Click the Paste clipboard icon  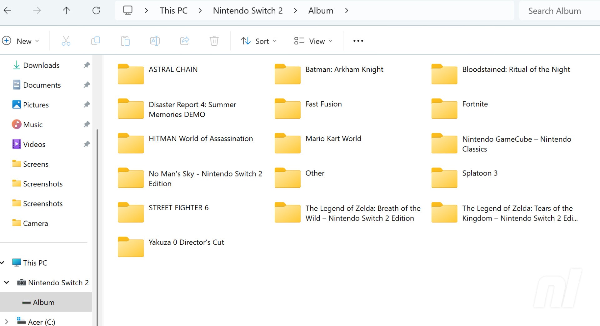tap(125, 41)
